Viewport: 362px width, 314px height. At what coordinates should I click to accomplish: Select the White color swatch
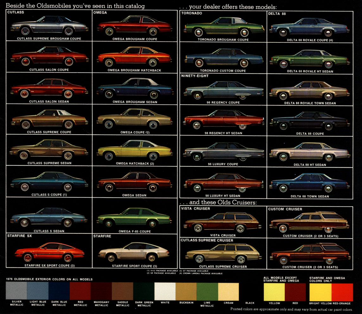[165, 291]
